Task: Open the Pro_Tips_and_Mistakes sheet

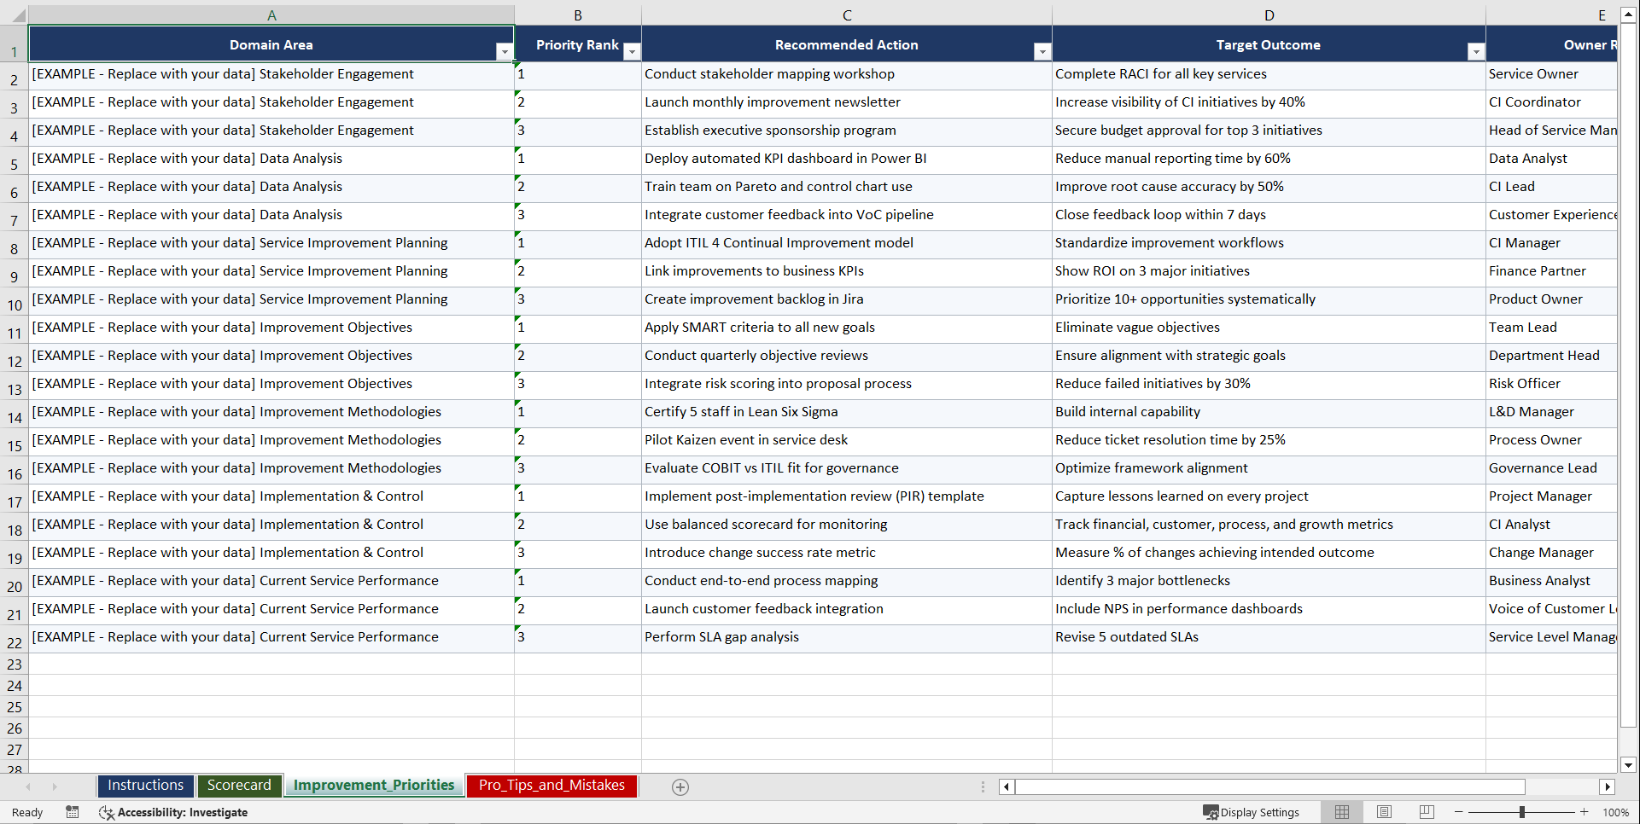Action: coord(551,785)
